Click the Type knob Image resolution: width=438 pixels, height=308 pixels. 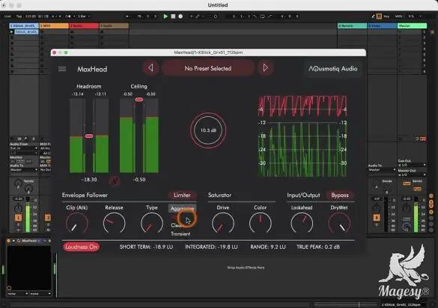point(152,223)
